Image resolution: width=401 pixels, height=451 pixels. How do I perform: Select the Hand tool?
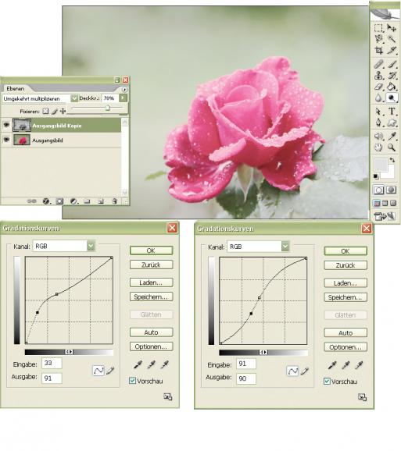(x=378, y=147)
